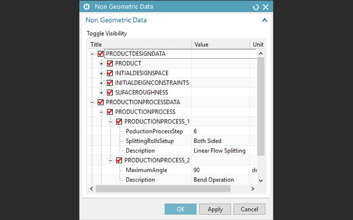Click the horizontal scrollbar left arrow
The height and width of the screenshot is (220, 353).
click(92, 189)
